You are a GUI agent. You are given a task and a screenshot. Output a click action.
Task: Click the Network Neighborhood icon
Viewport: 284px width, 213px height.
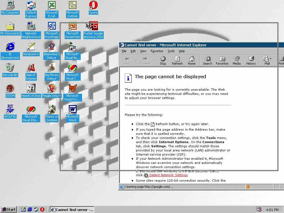pyautogui.click(x=31, y=30)
